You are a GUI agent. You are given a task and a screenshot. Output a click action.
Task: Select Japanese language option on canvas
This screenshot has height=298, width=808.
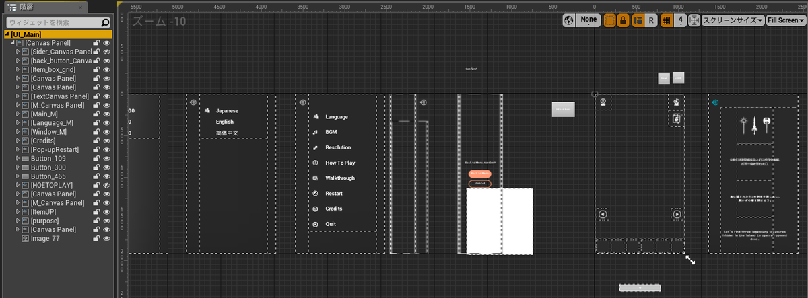227,110
